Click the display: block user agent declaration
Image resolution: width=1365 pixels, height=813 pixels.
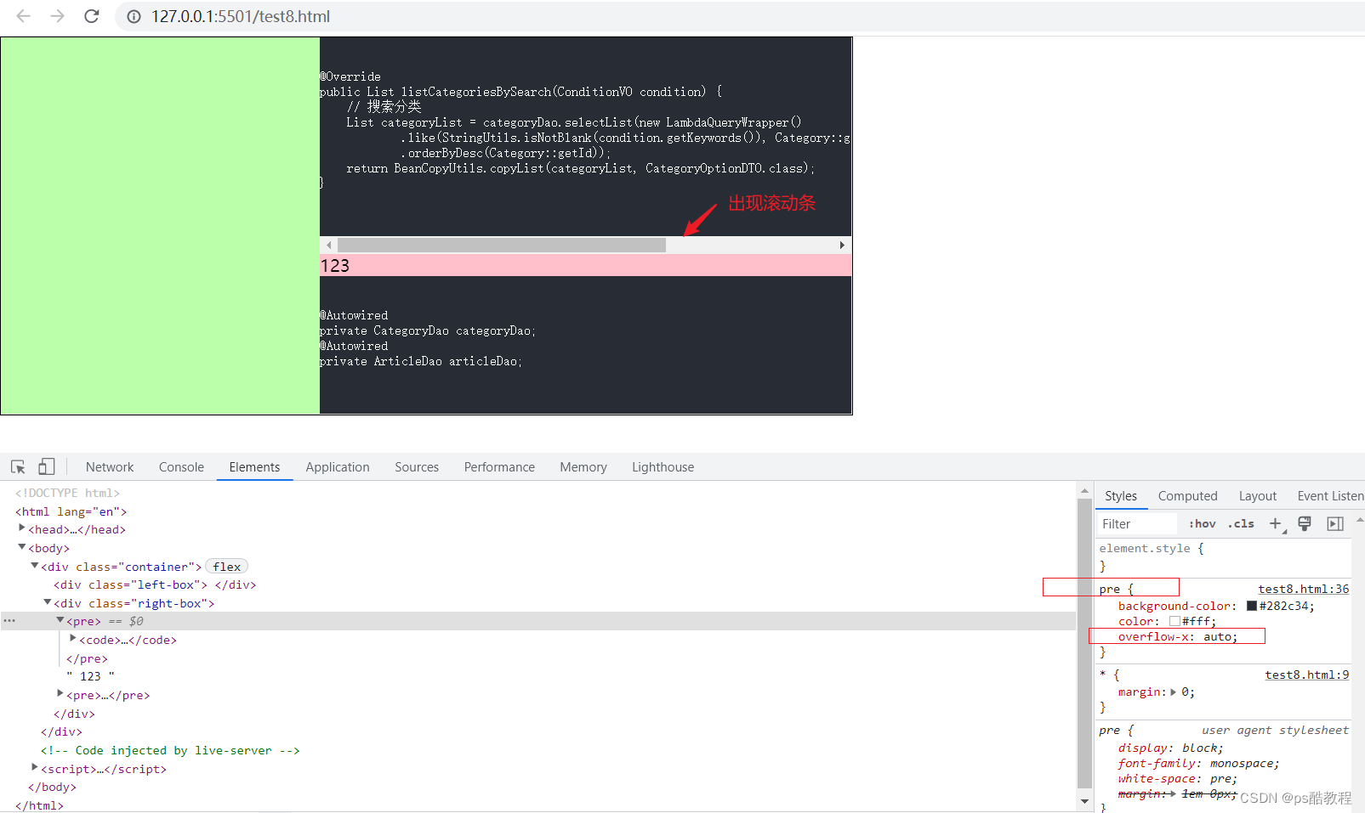[x=1170, y=748]
